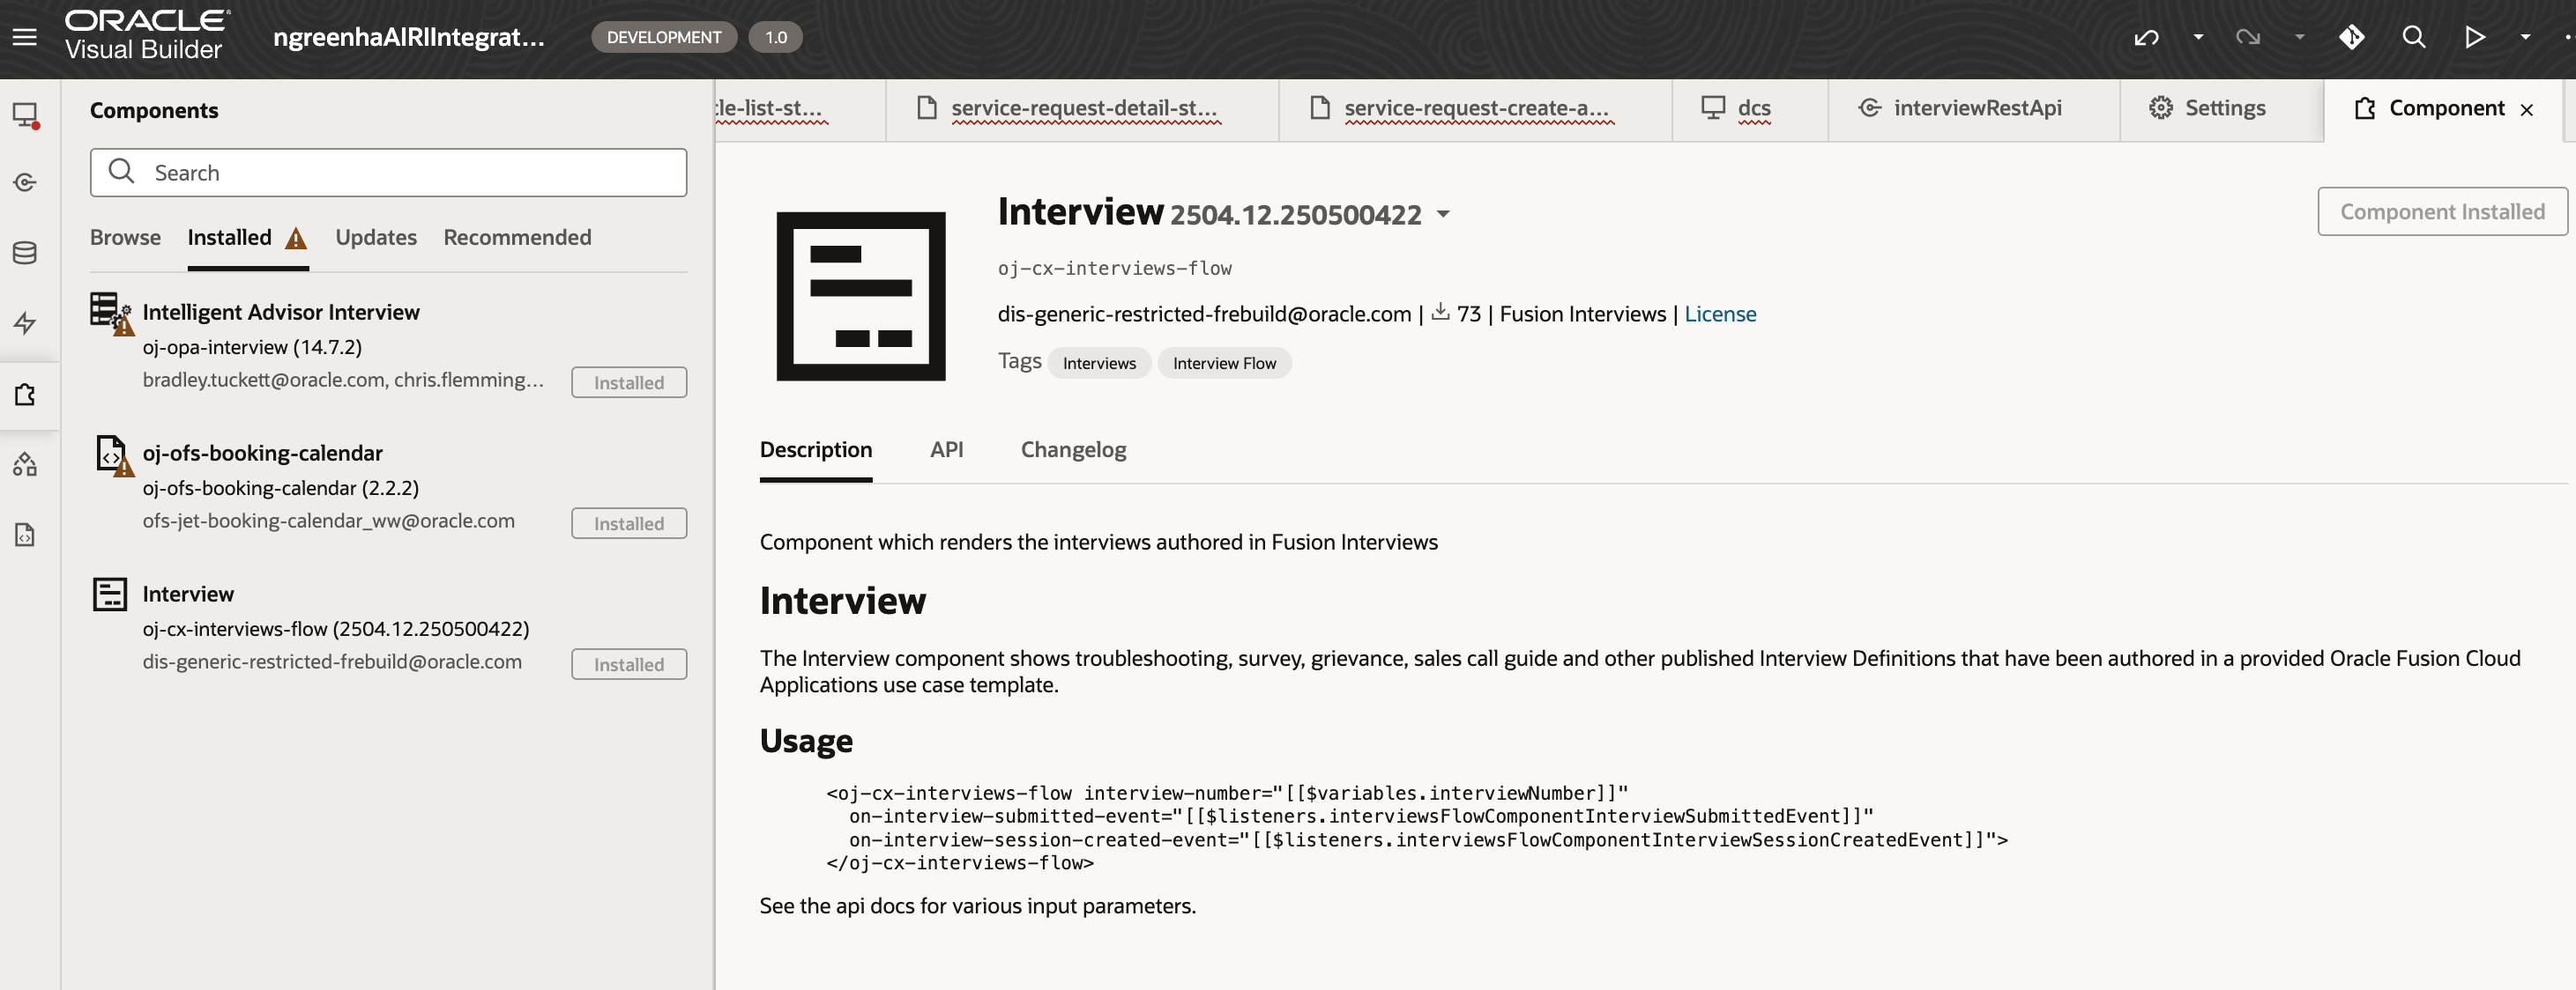Open the Web Applications sidebar panel
Image resolution: width=2576 pixels, height=990 pixels.
coord(26,115)
